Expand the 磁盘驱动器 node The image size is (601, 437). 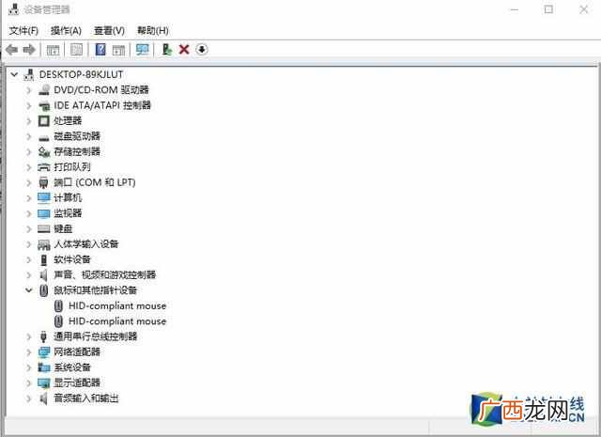28,136
